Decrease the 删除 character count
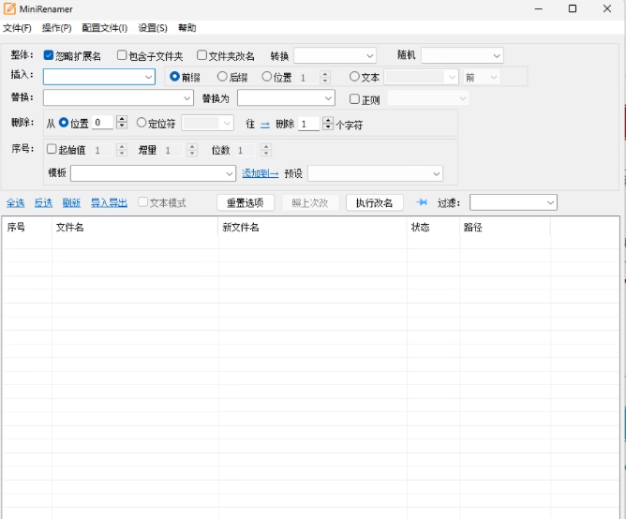This screenshot has height=519, width=626. (x=328, y=127)
